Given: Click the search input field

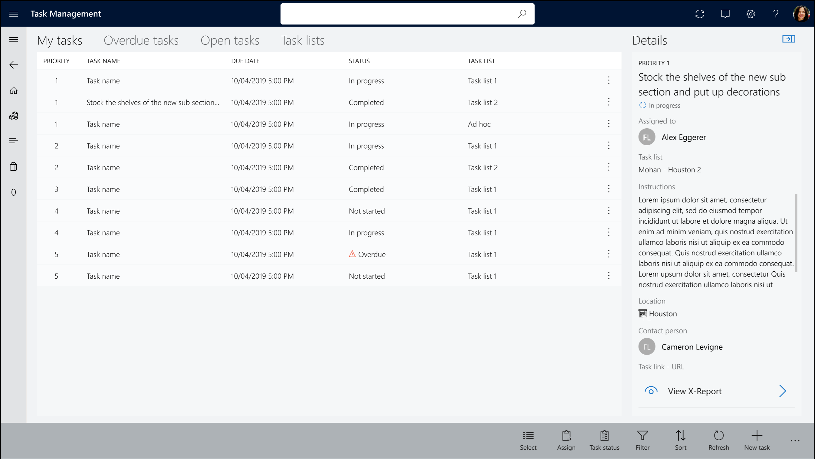Looking at the screenshot, I should 407,13.
